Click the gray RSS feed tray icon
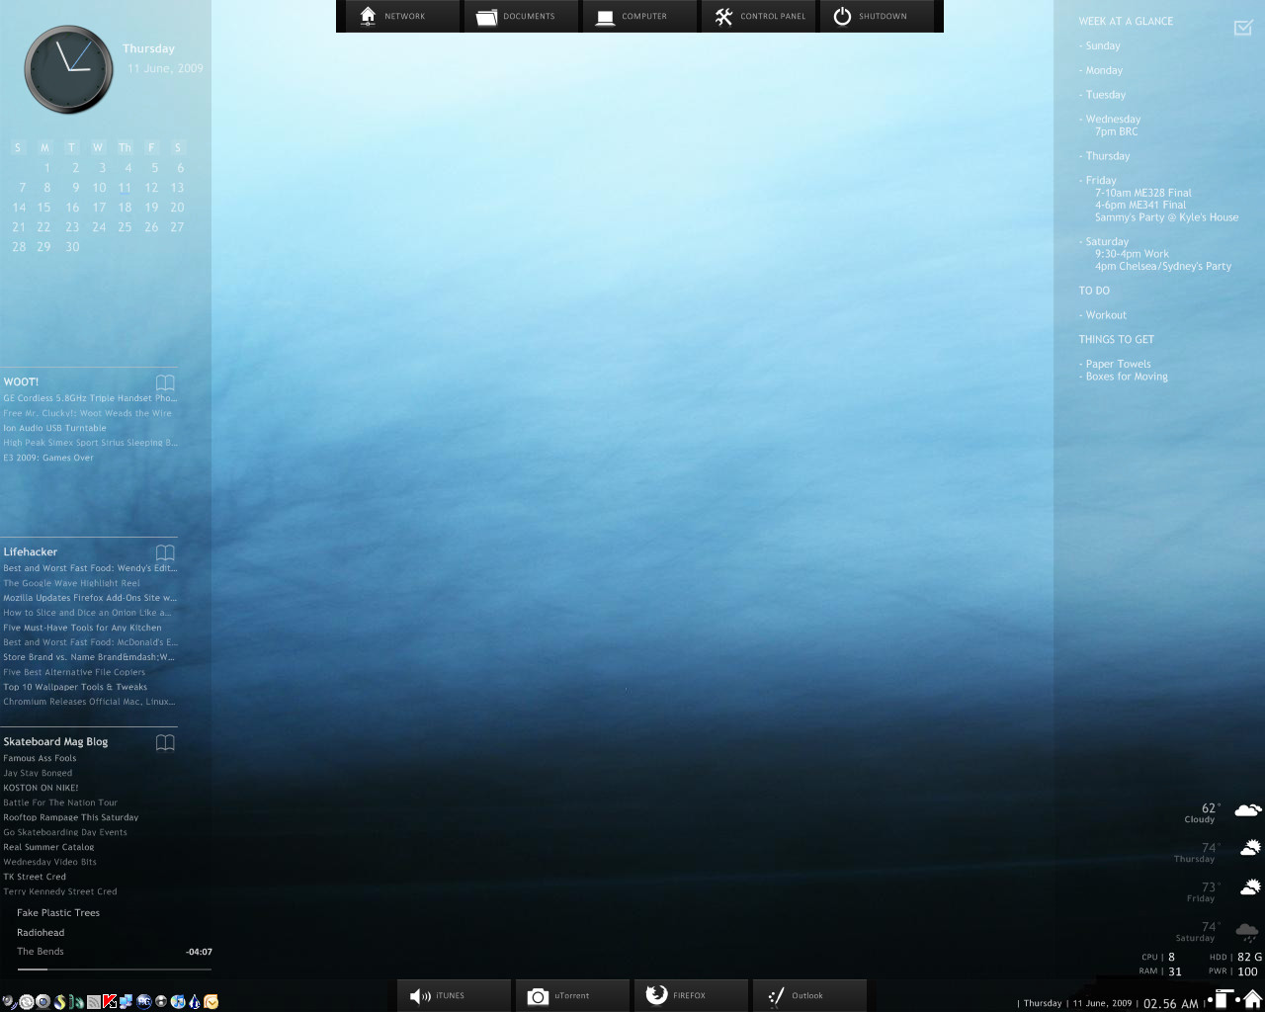The height and width of the screenshot is (1012, 1265). point(94,1001)
